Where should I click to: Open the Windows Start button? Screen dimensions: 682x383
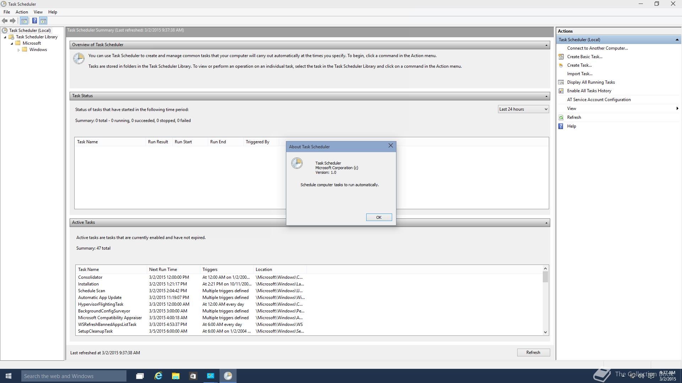click(x=9, y=376)
